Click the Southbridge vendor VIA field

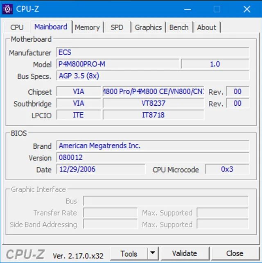pyautogui.click(x=79, y=103)
